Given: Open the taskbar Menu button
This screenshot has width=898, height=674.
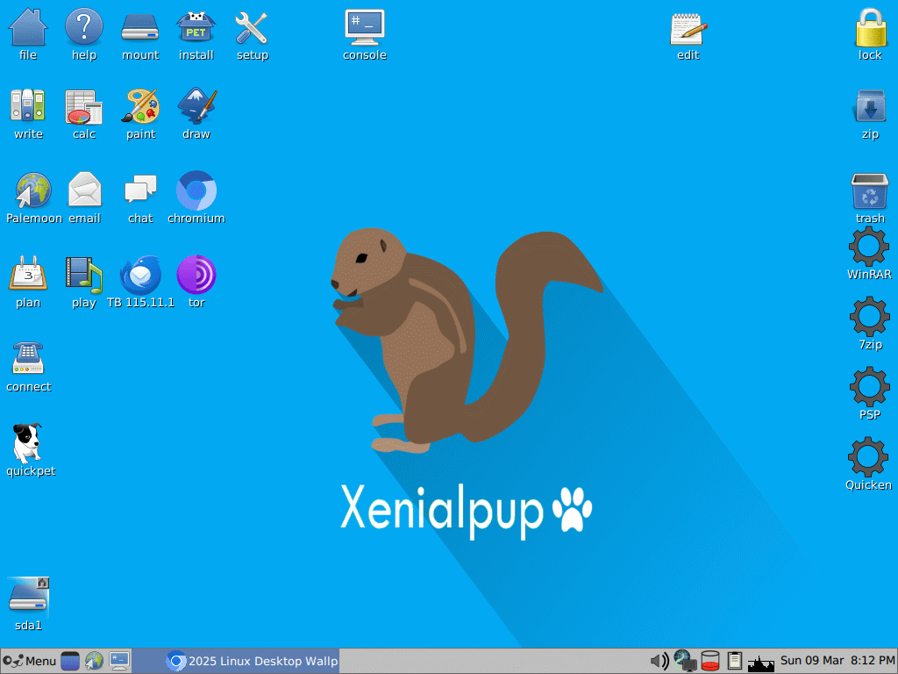Looking at the screenshot, I should (x=29, y=662).
